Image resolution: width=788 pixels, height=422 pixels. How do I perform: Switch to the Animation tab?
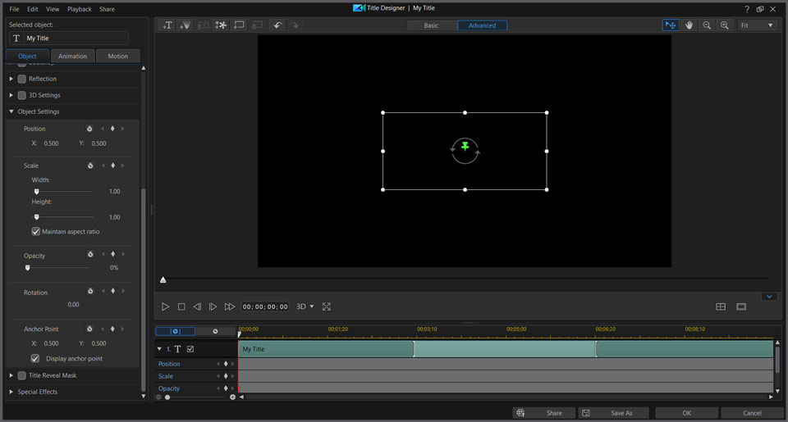(x=73, y=57)
